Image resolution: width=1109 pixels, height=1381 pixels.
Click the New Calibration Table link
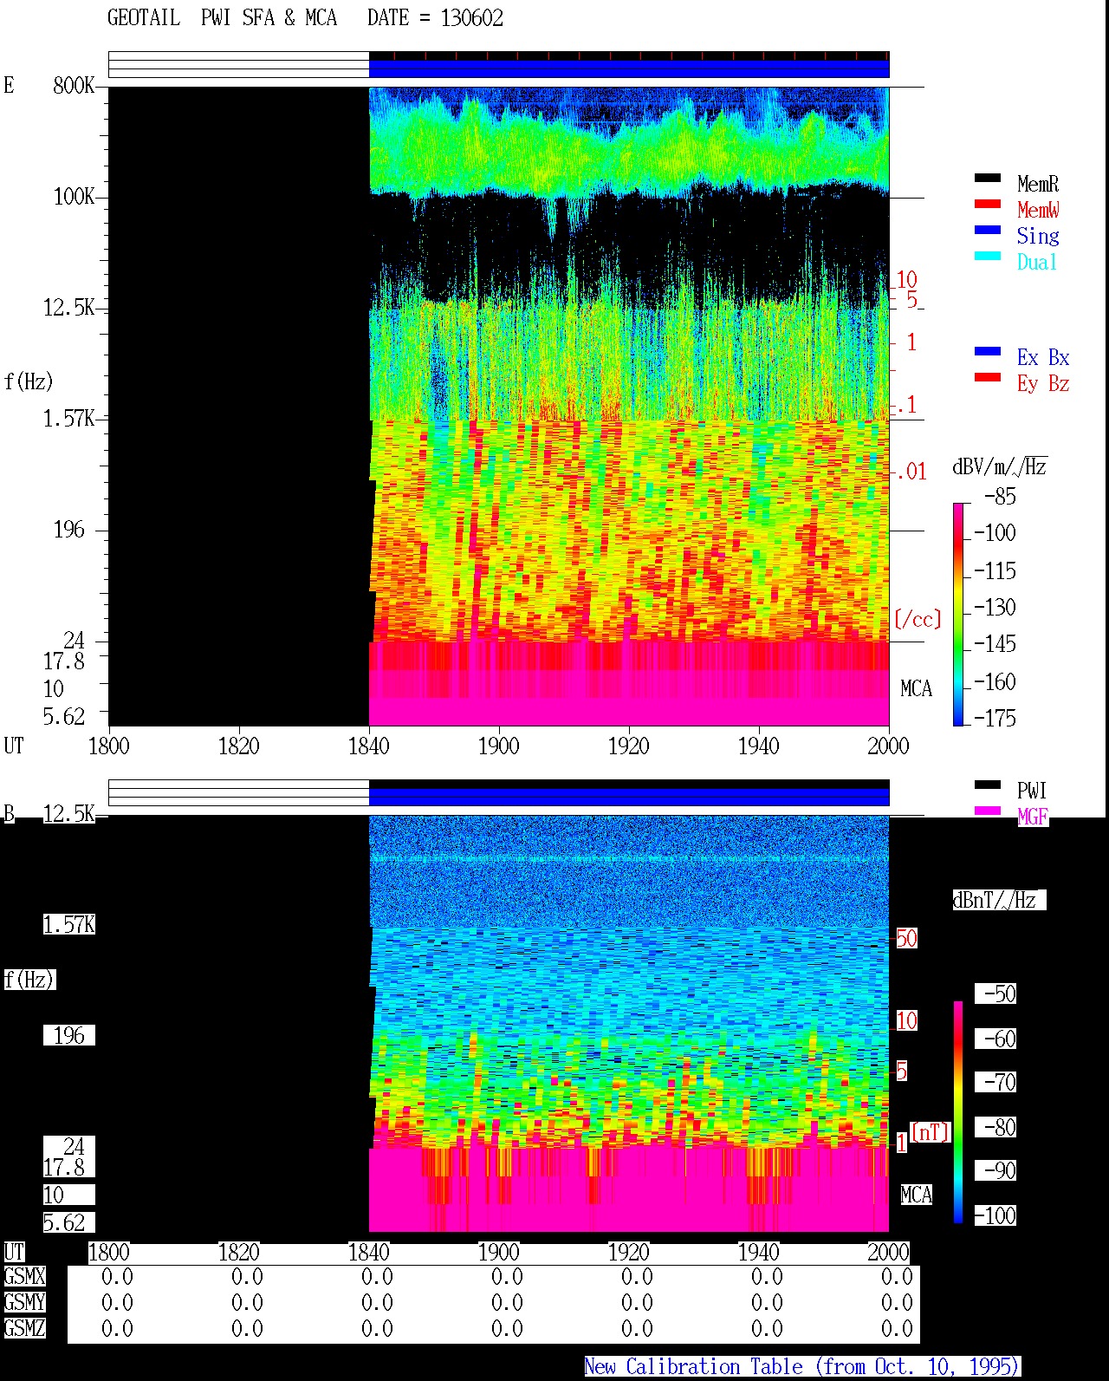[x=802, y=1367]
